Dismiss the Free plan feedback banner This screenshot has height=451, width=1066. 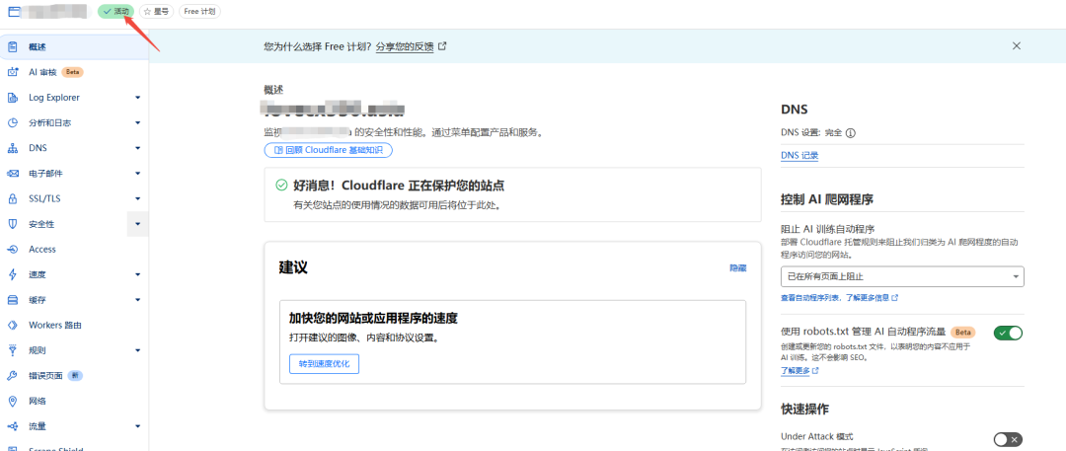[x=1017, y=46]
